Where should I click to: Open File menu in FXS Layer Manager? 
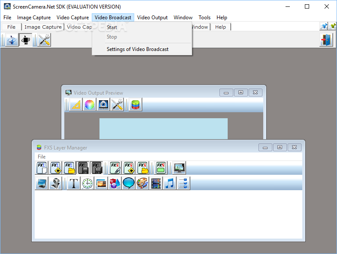(x=42, y=156)
